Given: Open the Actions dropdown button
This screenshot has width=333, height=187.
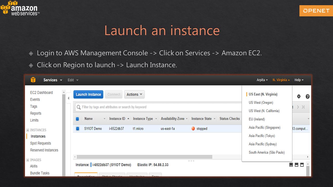Looking at the screenshot, I should pyautogui.click(x=134, y=95).
